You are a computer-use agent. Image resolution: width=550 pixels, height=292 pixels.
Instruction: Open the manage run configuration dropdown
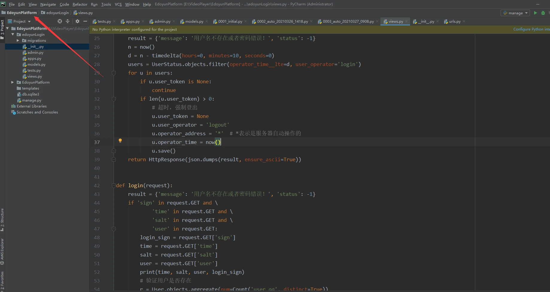tap(515, 13)
